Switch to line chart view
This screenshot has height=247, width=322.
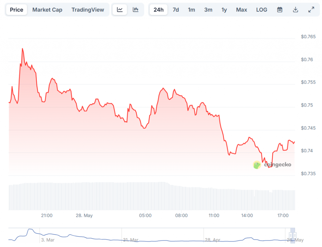pyautogui.click(x=120, y=10)
